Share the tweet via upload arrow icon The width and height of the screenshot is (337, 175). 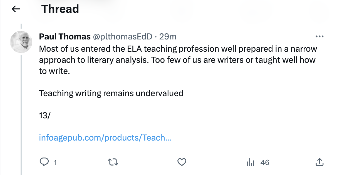coord(319,162)
